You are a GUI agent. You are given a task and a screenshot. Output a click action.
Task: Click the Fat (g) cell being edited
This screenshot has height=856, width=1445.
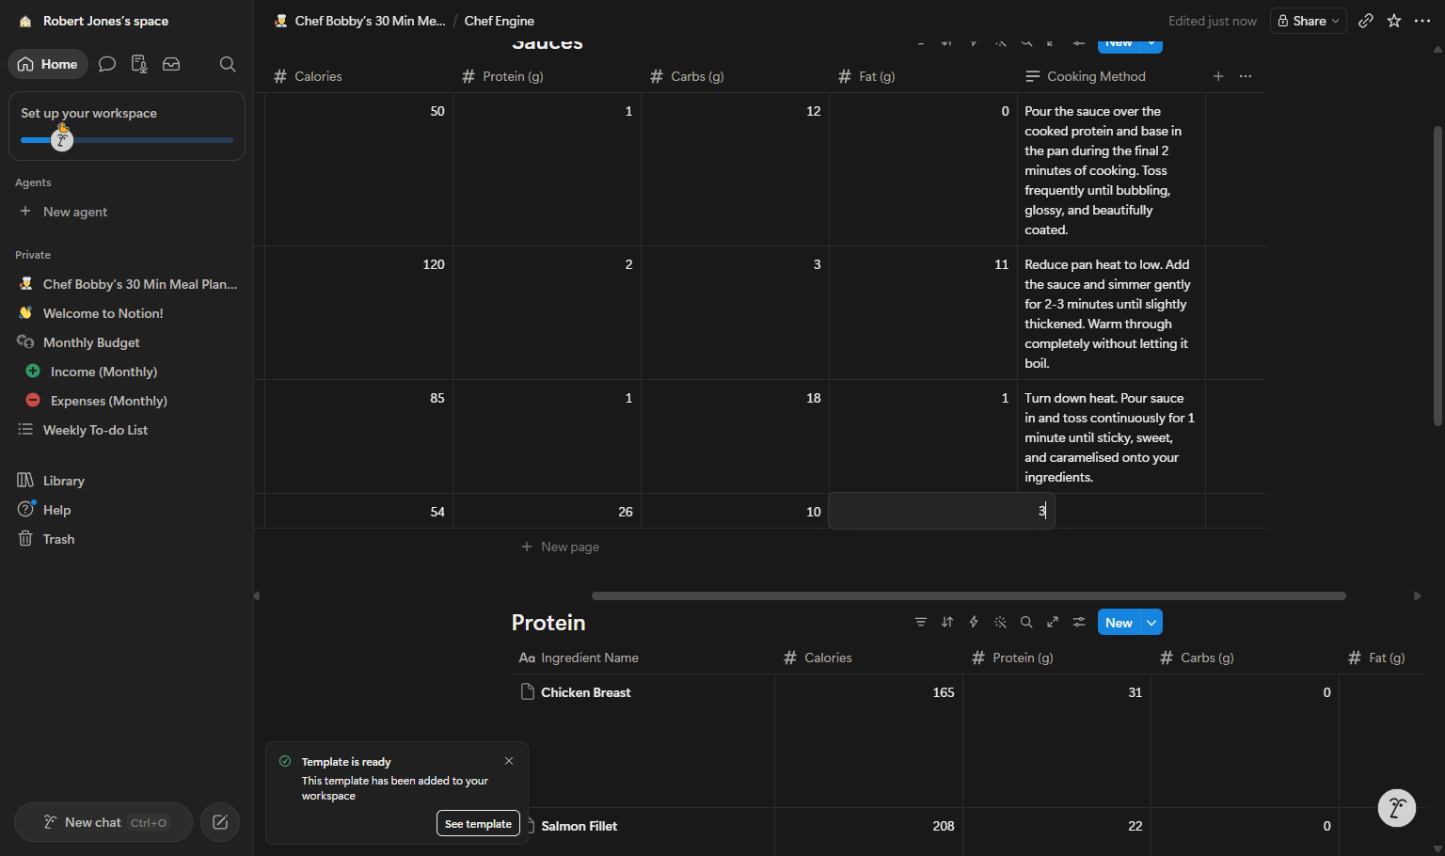pos(942,511)
